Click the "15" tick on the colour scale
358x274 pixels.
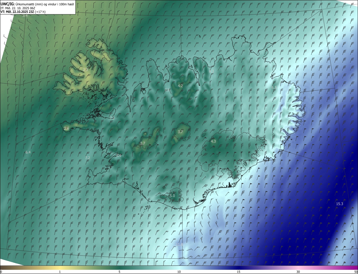pyautogui.click(x=239, y=272)
